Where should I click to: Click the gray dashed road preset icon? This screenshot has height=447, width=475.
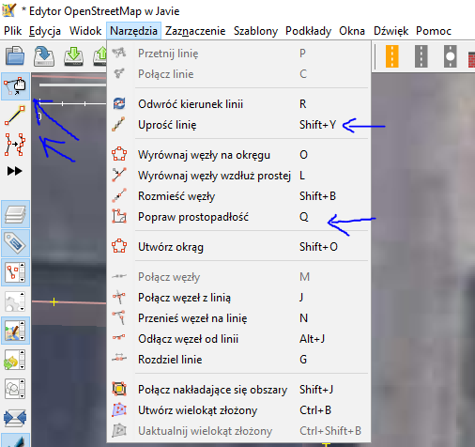click(421, 56)
